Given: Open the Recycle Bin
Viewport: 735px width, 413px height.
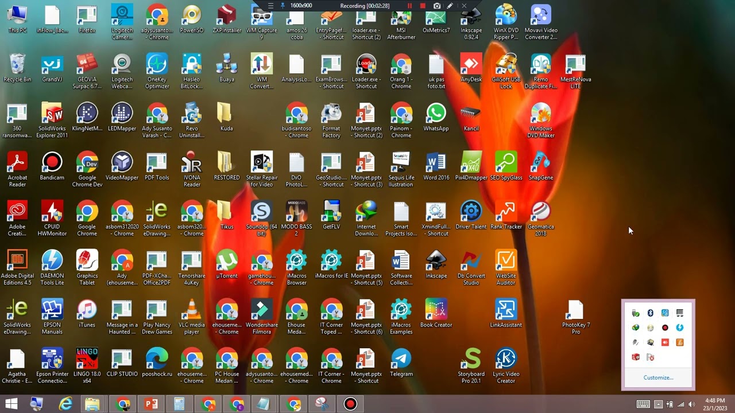Looking at the screenshot, I should pos(17,68).
